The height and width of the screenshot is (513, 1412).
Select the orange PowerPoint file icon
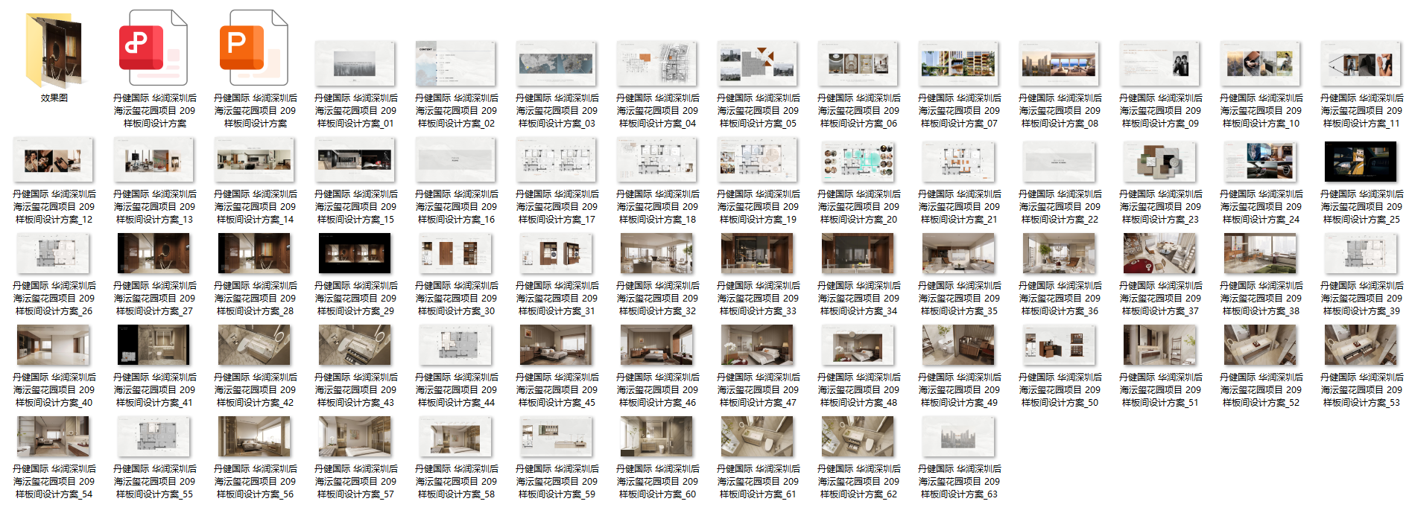coord(254,48)
